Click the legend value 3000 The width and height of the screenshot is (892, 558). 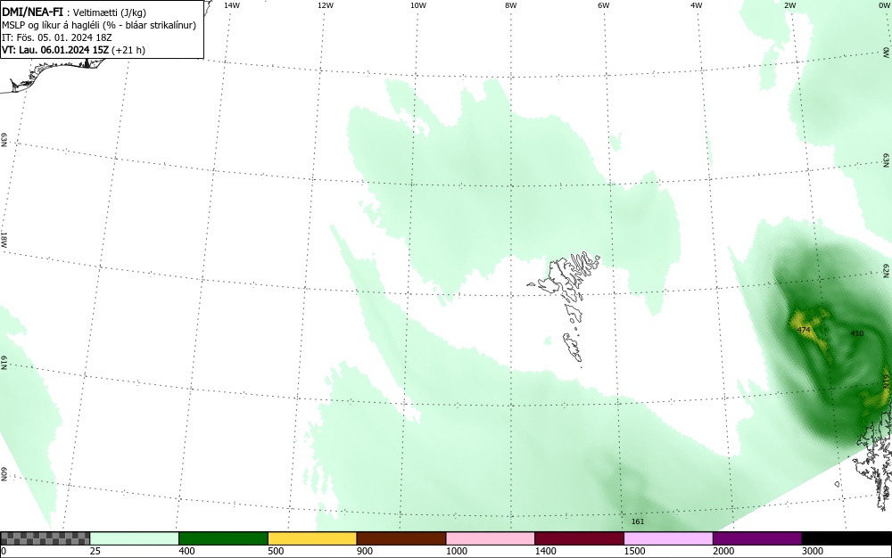click(x=813, y=551)
